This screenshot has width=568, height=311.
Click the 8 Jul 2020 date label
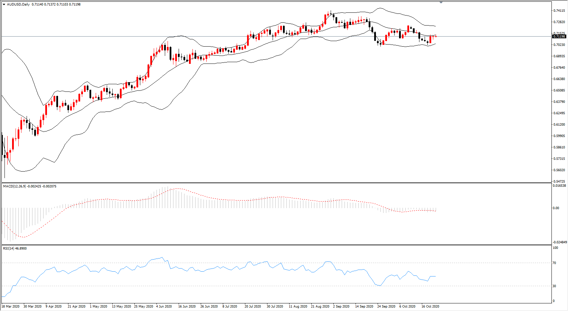pyautogui.click(x=230, y=307)
